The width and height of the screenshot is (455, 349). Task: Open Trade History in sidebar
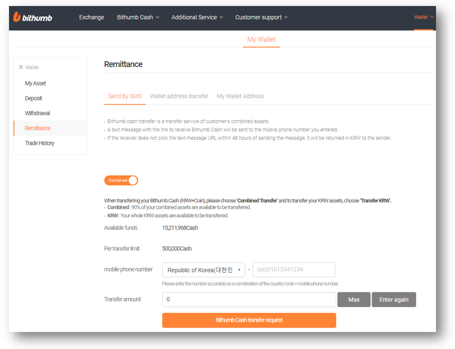pos(39,143)
